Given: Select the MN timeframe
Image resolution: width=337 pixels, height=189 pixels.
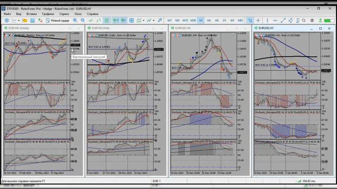Looking at the screenshot, I should point(240,20).
